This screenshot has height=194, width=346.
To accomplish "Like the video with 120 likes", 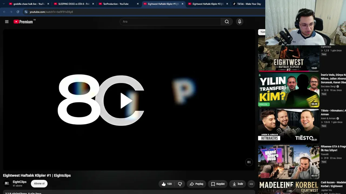I will (x=167, y=184).
